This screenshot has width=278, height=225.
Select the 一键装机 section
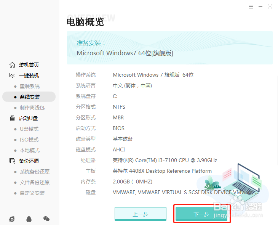coord(29,76)
